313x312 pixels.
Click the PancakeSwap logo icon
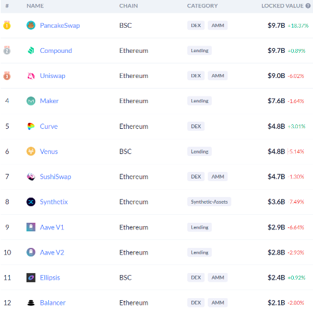31,25
